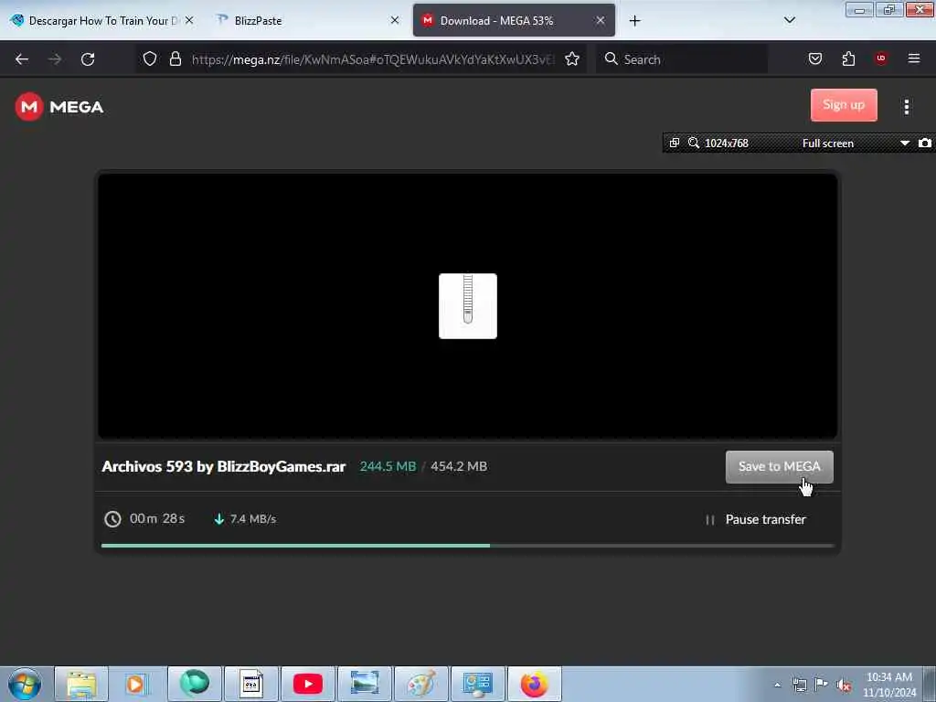Open the Windows Start menu
The width and height of the screenshot is (936, 702).
[x=25, y=684]
